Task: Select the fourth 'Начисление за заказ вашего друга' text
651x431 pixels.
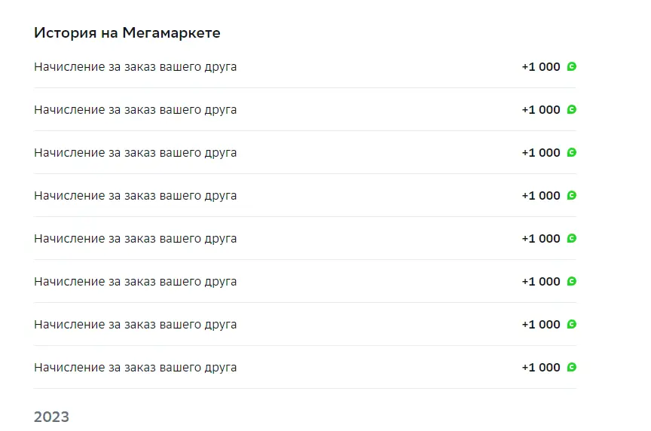Action: pyautogui.click(x=136, y=196)
